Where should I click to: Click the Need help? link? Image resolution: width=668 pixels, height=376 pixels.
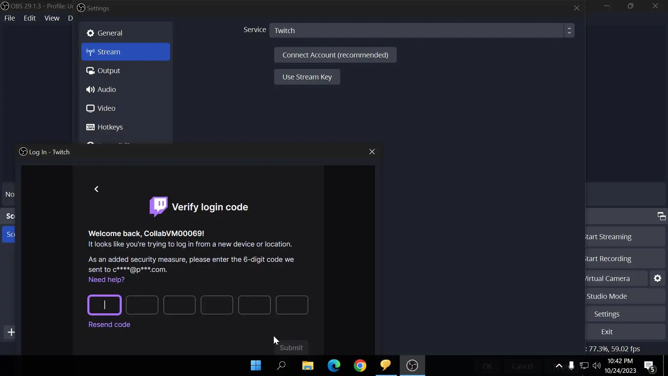(106, 280)
